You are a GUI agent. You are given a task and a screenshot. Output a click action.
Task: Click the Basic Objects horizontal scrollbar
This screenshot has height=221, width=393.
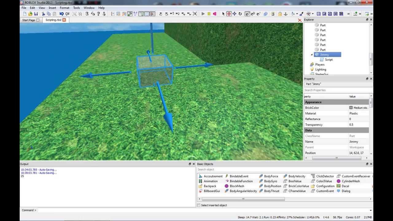point(243,199)
